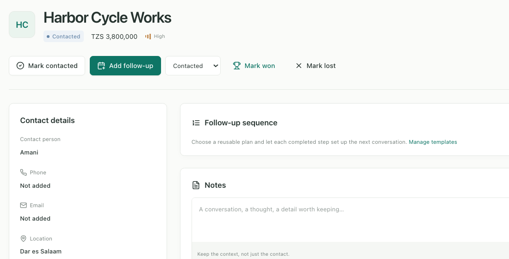The height and width of the screenshot is (259, 509).
Task: Click the Contacted status badge
Action: 64,37
